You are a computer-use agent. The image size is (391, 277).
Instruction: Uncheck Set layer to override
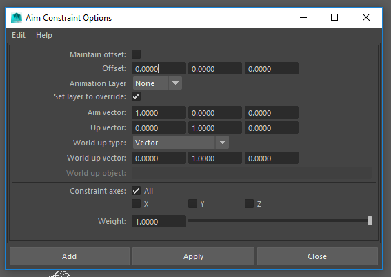click(x=136, y=96)
